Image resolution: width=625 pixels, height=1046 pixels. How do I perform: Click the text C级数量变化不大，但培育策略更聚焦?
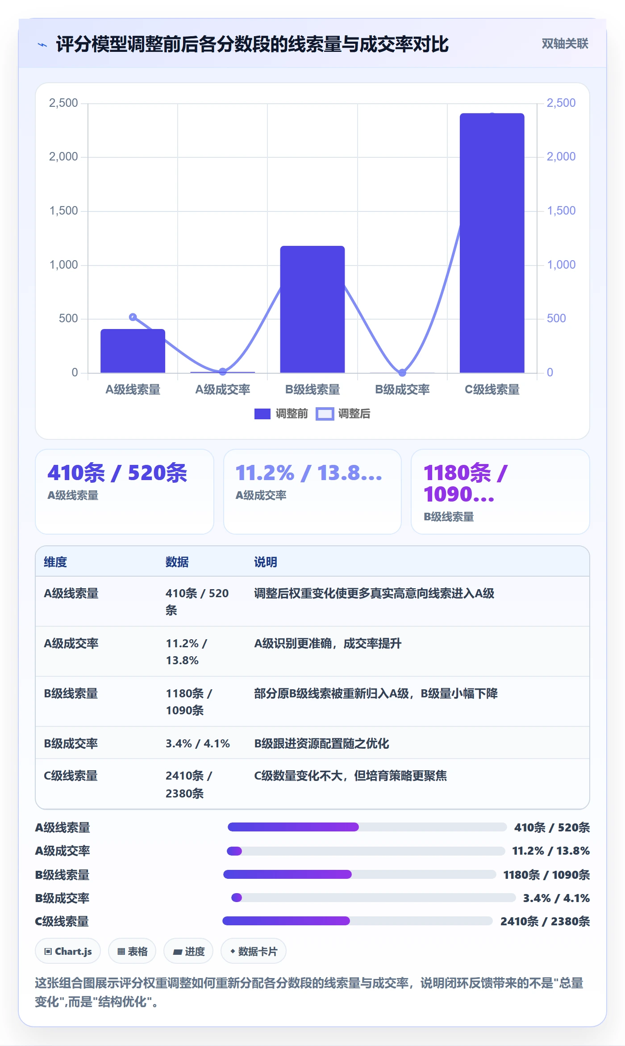pyautogui.click(x=350, y=776)
